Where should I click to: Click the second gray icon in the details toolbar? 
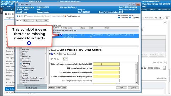55,59
